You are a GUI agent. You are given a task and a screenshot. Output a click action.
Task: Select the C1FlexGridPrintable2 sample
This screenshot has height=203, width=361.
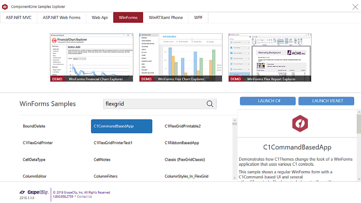point(183,126)
